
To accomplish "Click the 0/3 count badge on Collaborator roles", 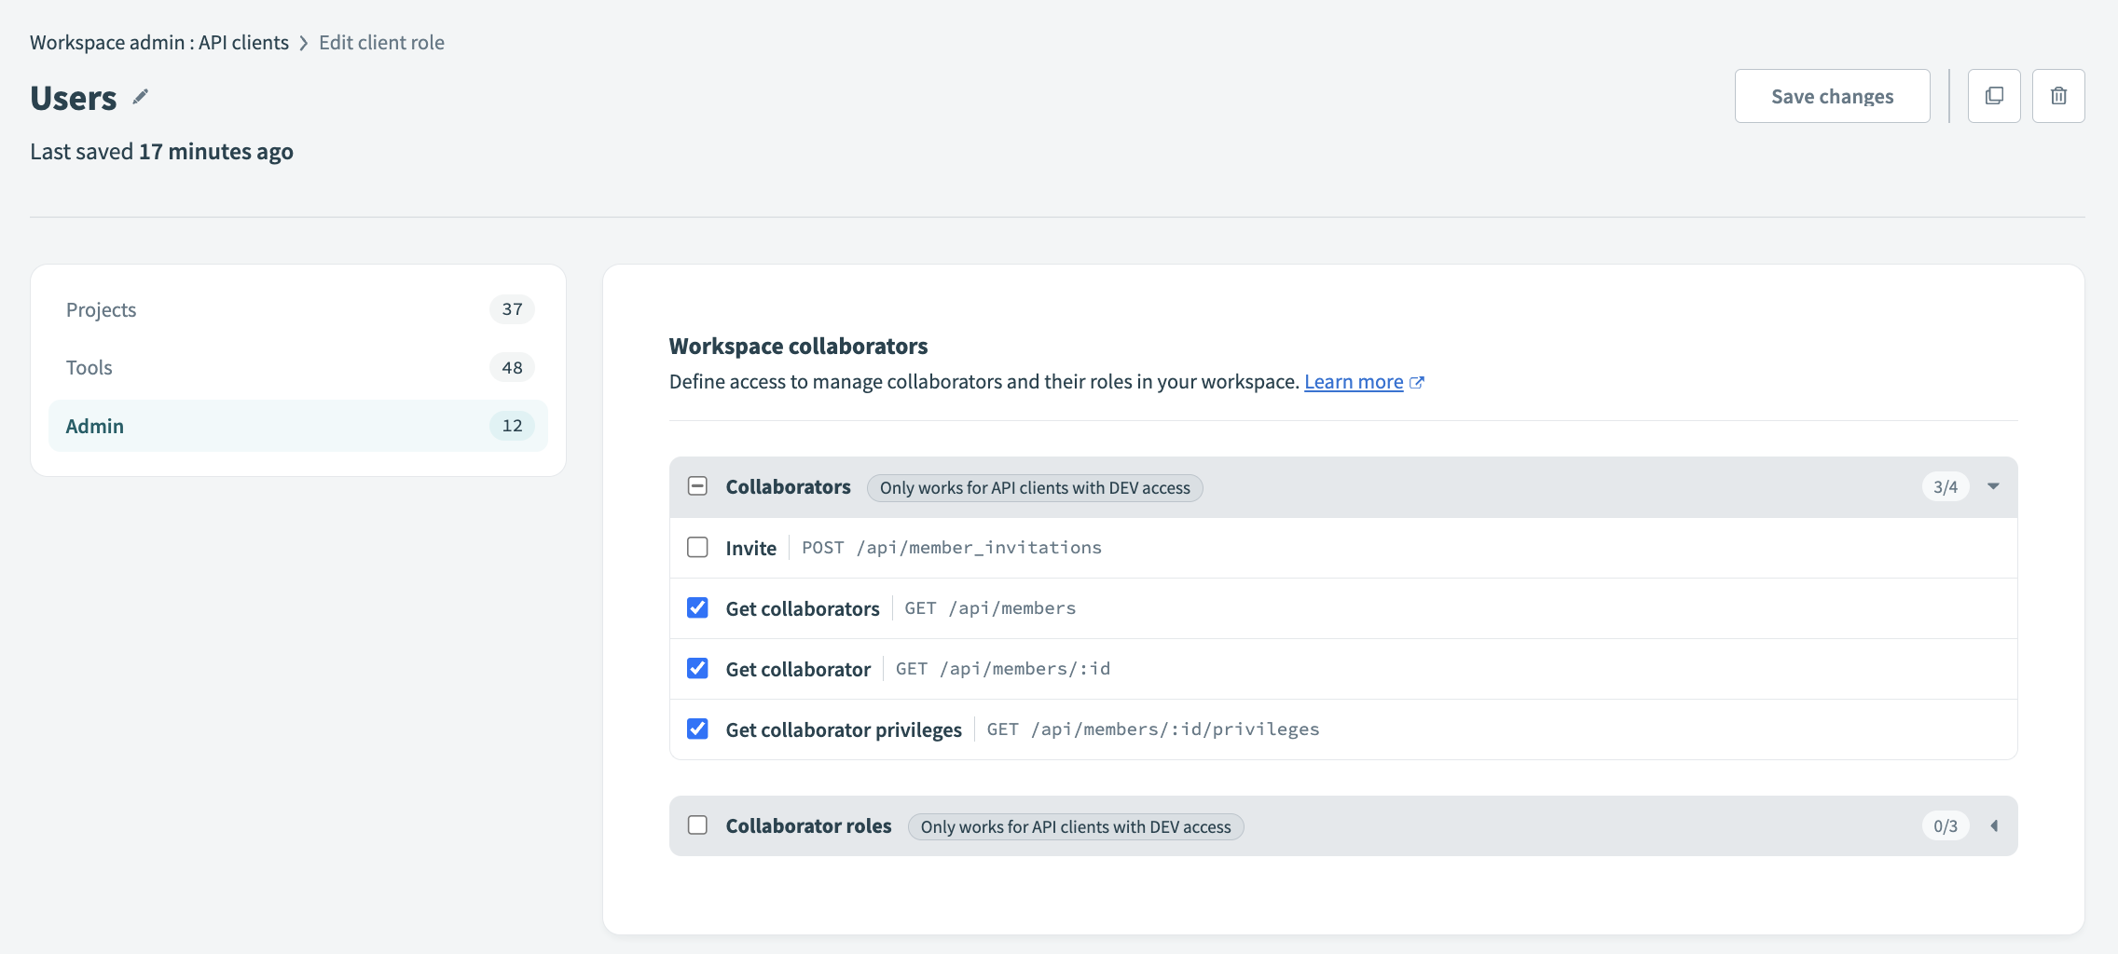I will coord(1946,825).
